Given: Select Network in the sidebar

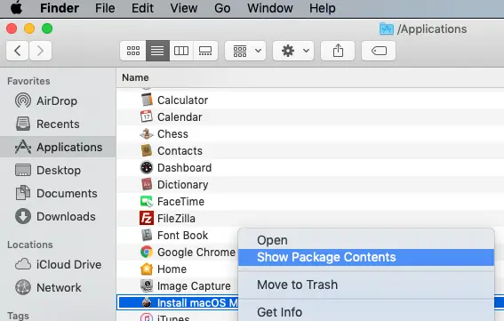Looking at the screenshot, I should (x=59, y=288).
